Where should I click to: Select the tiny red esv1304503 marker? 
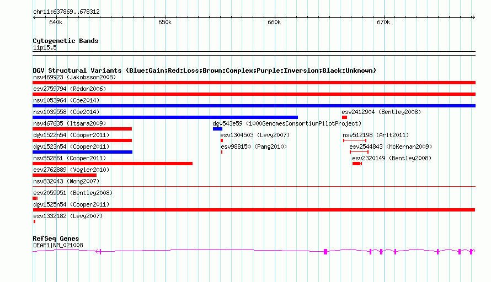coord(222,140)
